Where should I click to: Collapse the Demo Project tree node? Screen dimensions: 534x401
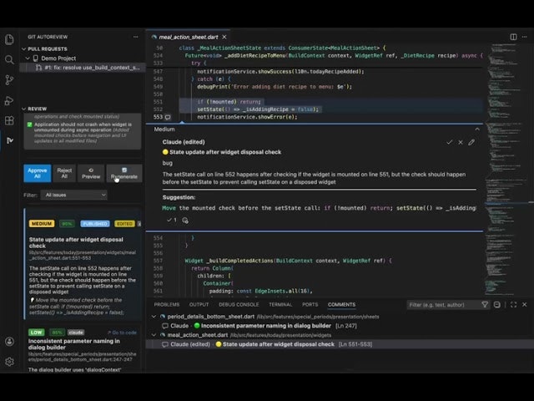click(28, 58)
